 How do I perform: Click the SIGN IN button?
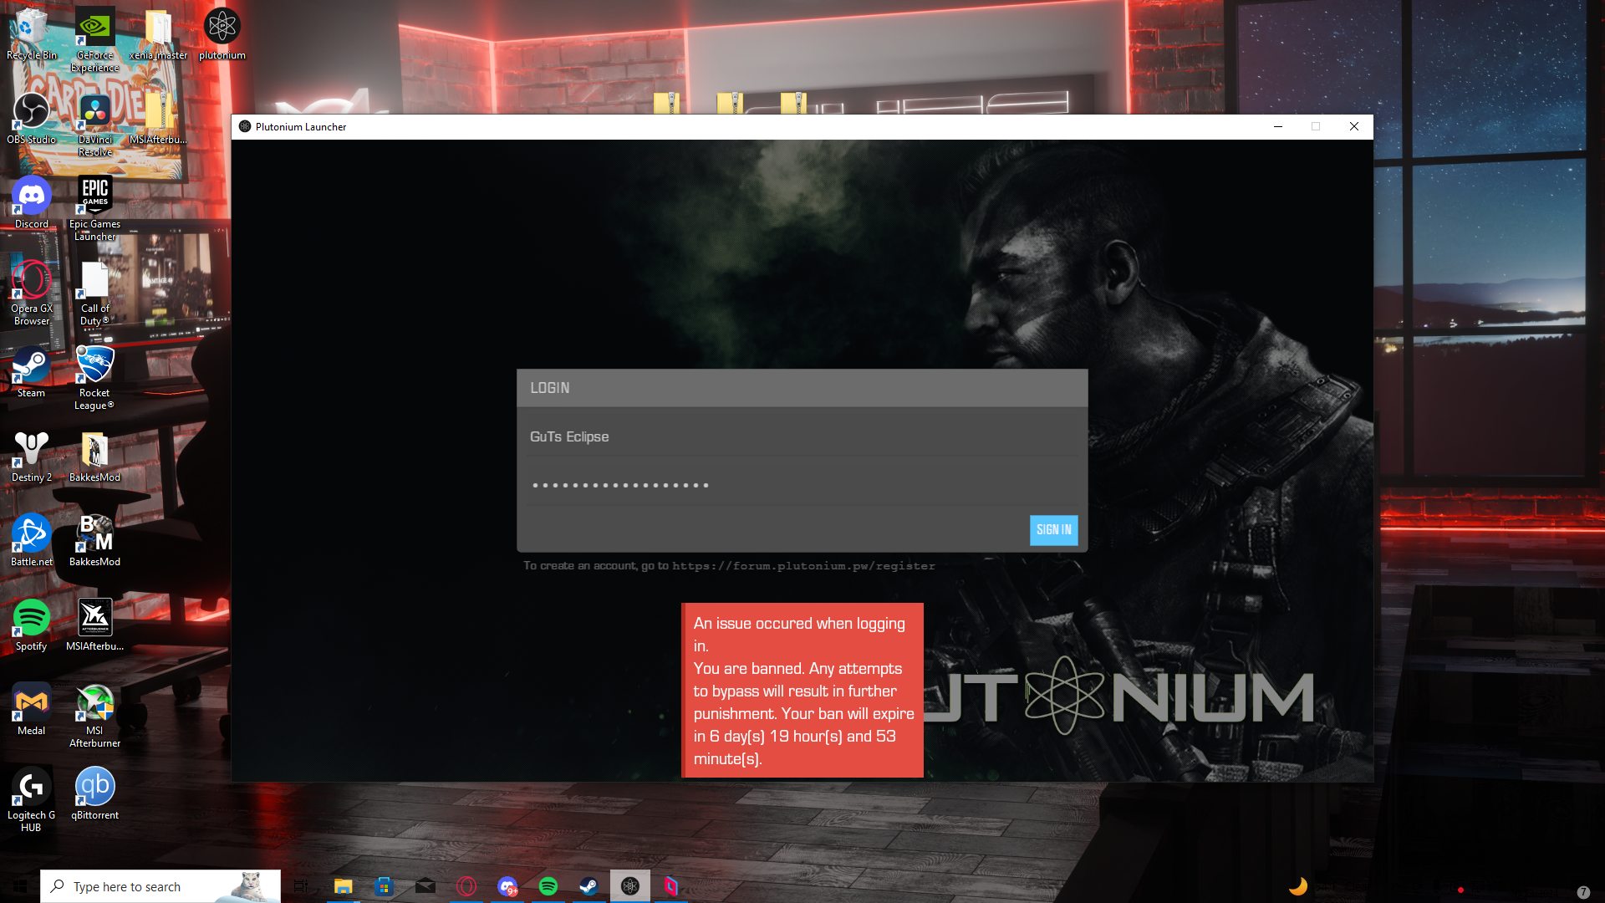click(1054, 530)
